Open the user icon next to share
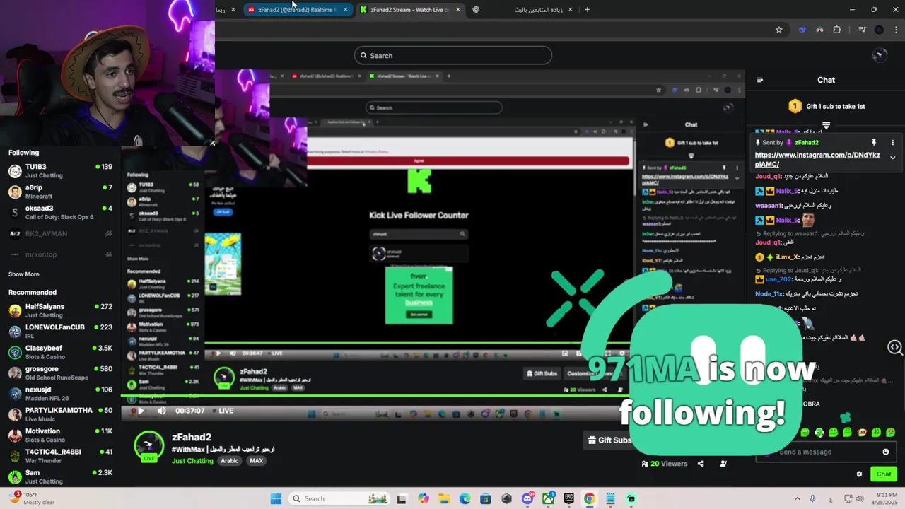The width and height of the screenshot is (905, 509). click(723, 464)
